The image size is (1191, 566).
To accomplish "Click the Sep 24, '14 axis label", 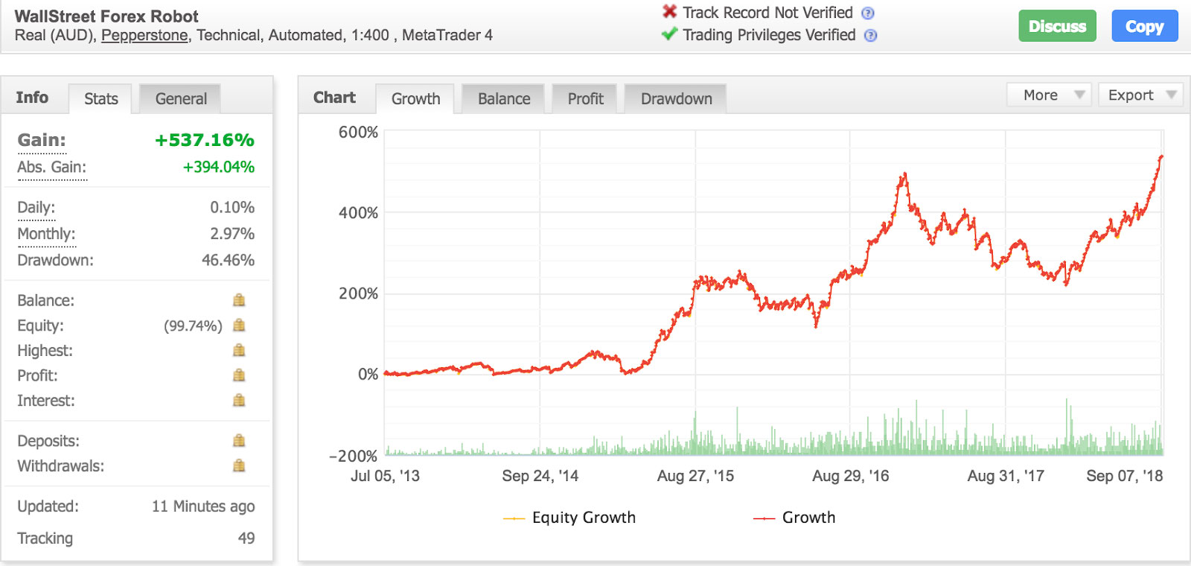I will coord(540,476).
